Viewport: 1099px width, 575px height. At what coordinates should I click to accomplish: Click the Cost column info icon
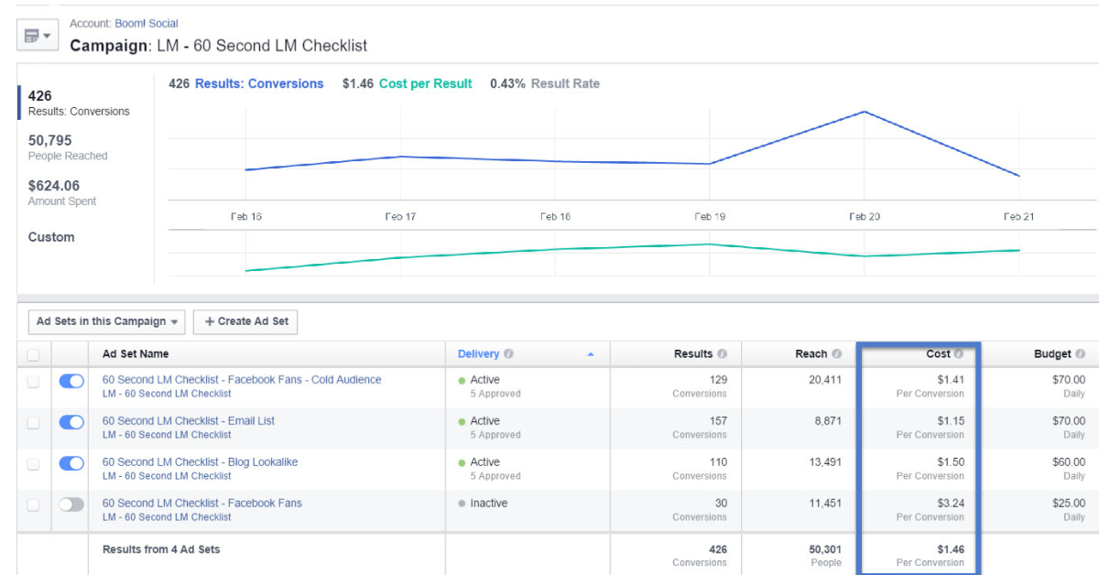[x=960, y=354]
